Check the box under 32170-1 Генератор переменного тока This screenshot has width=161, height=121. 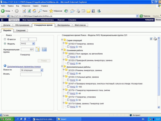coord(68,93)
